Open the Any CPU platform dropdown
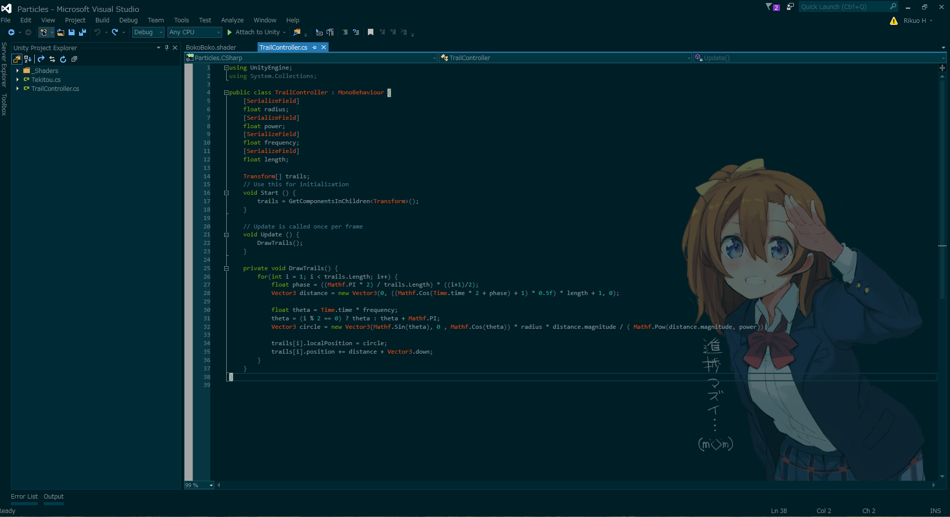 pyautogui.click(x=194, y=32)
